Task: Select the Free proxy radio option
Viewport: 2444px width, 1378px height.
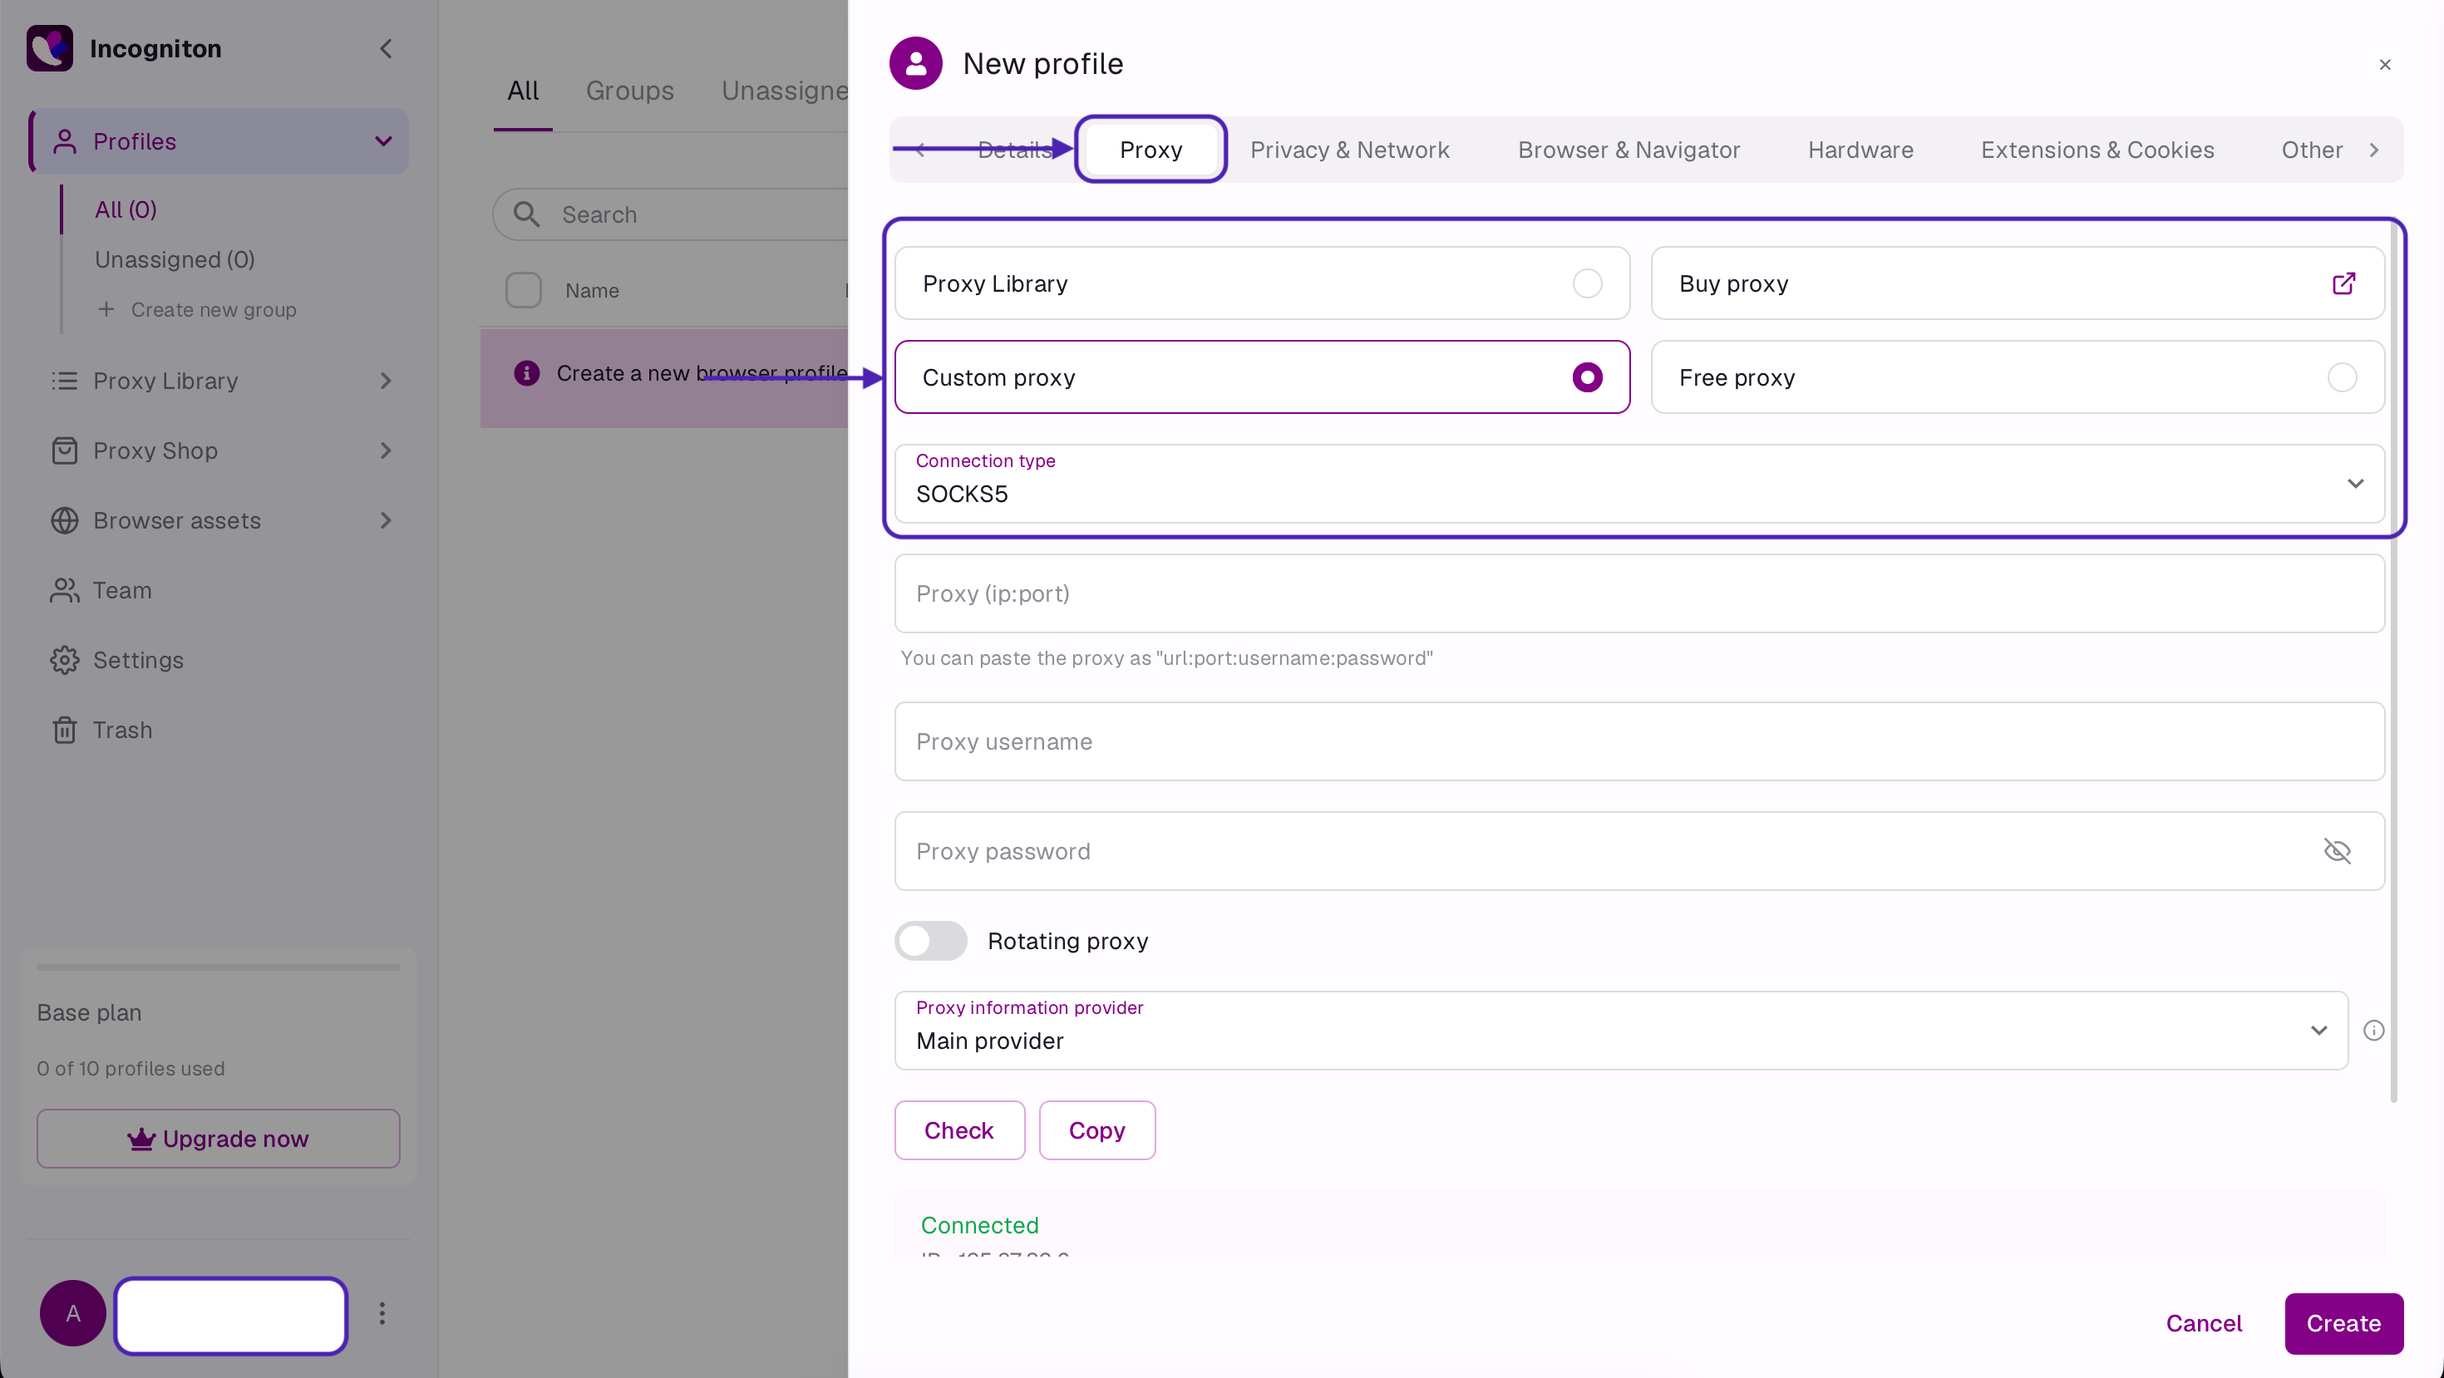Action: pyautogui.click(x=2343, y=377)
